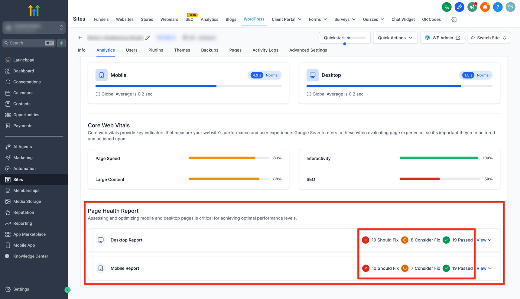Open the Backups tab

pyautogui.click(x=209, y=50)
